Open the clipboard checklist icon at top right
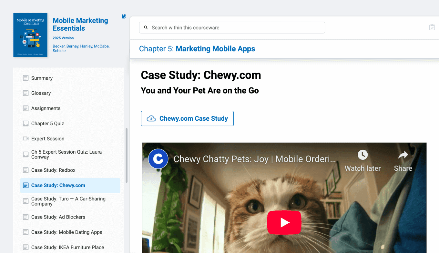This screenshot has width=439, height=253. coord(432,27)
